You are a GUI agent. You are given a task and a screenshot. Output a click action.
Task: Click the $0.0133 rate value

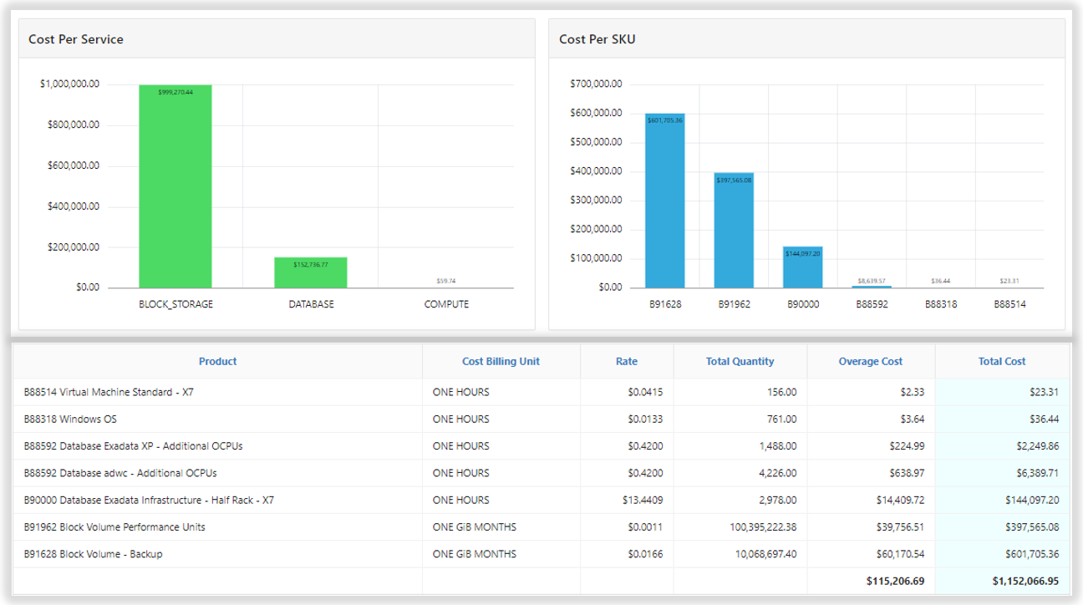coord(645,419)
